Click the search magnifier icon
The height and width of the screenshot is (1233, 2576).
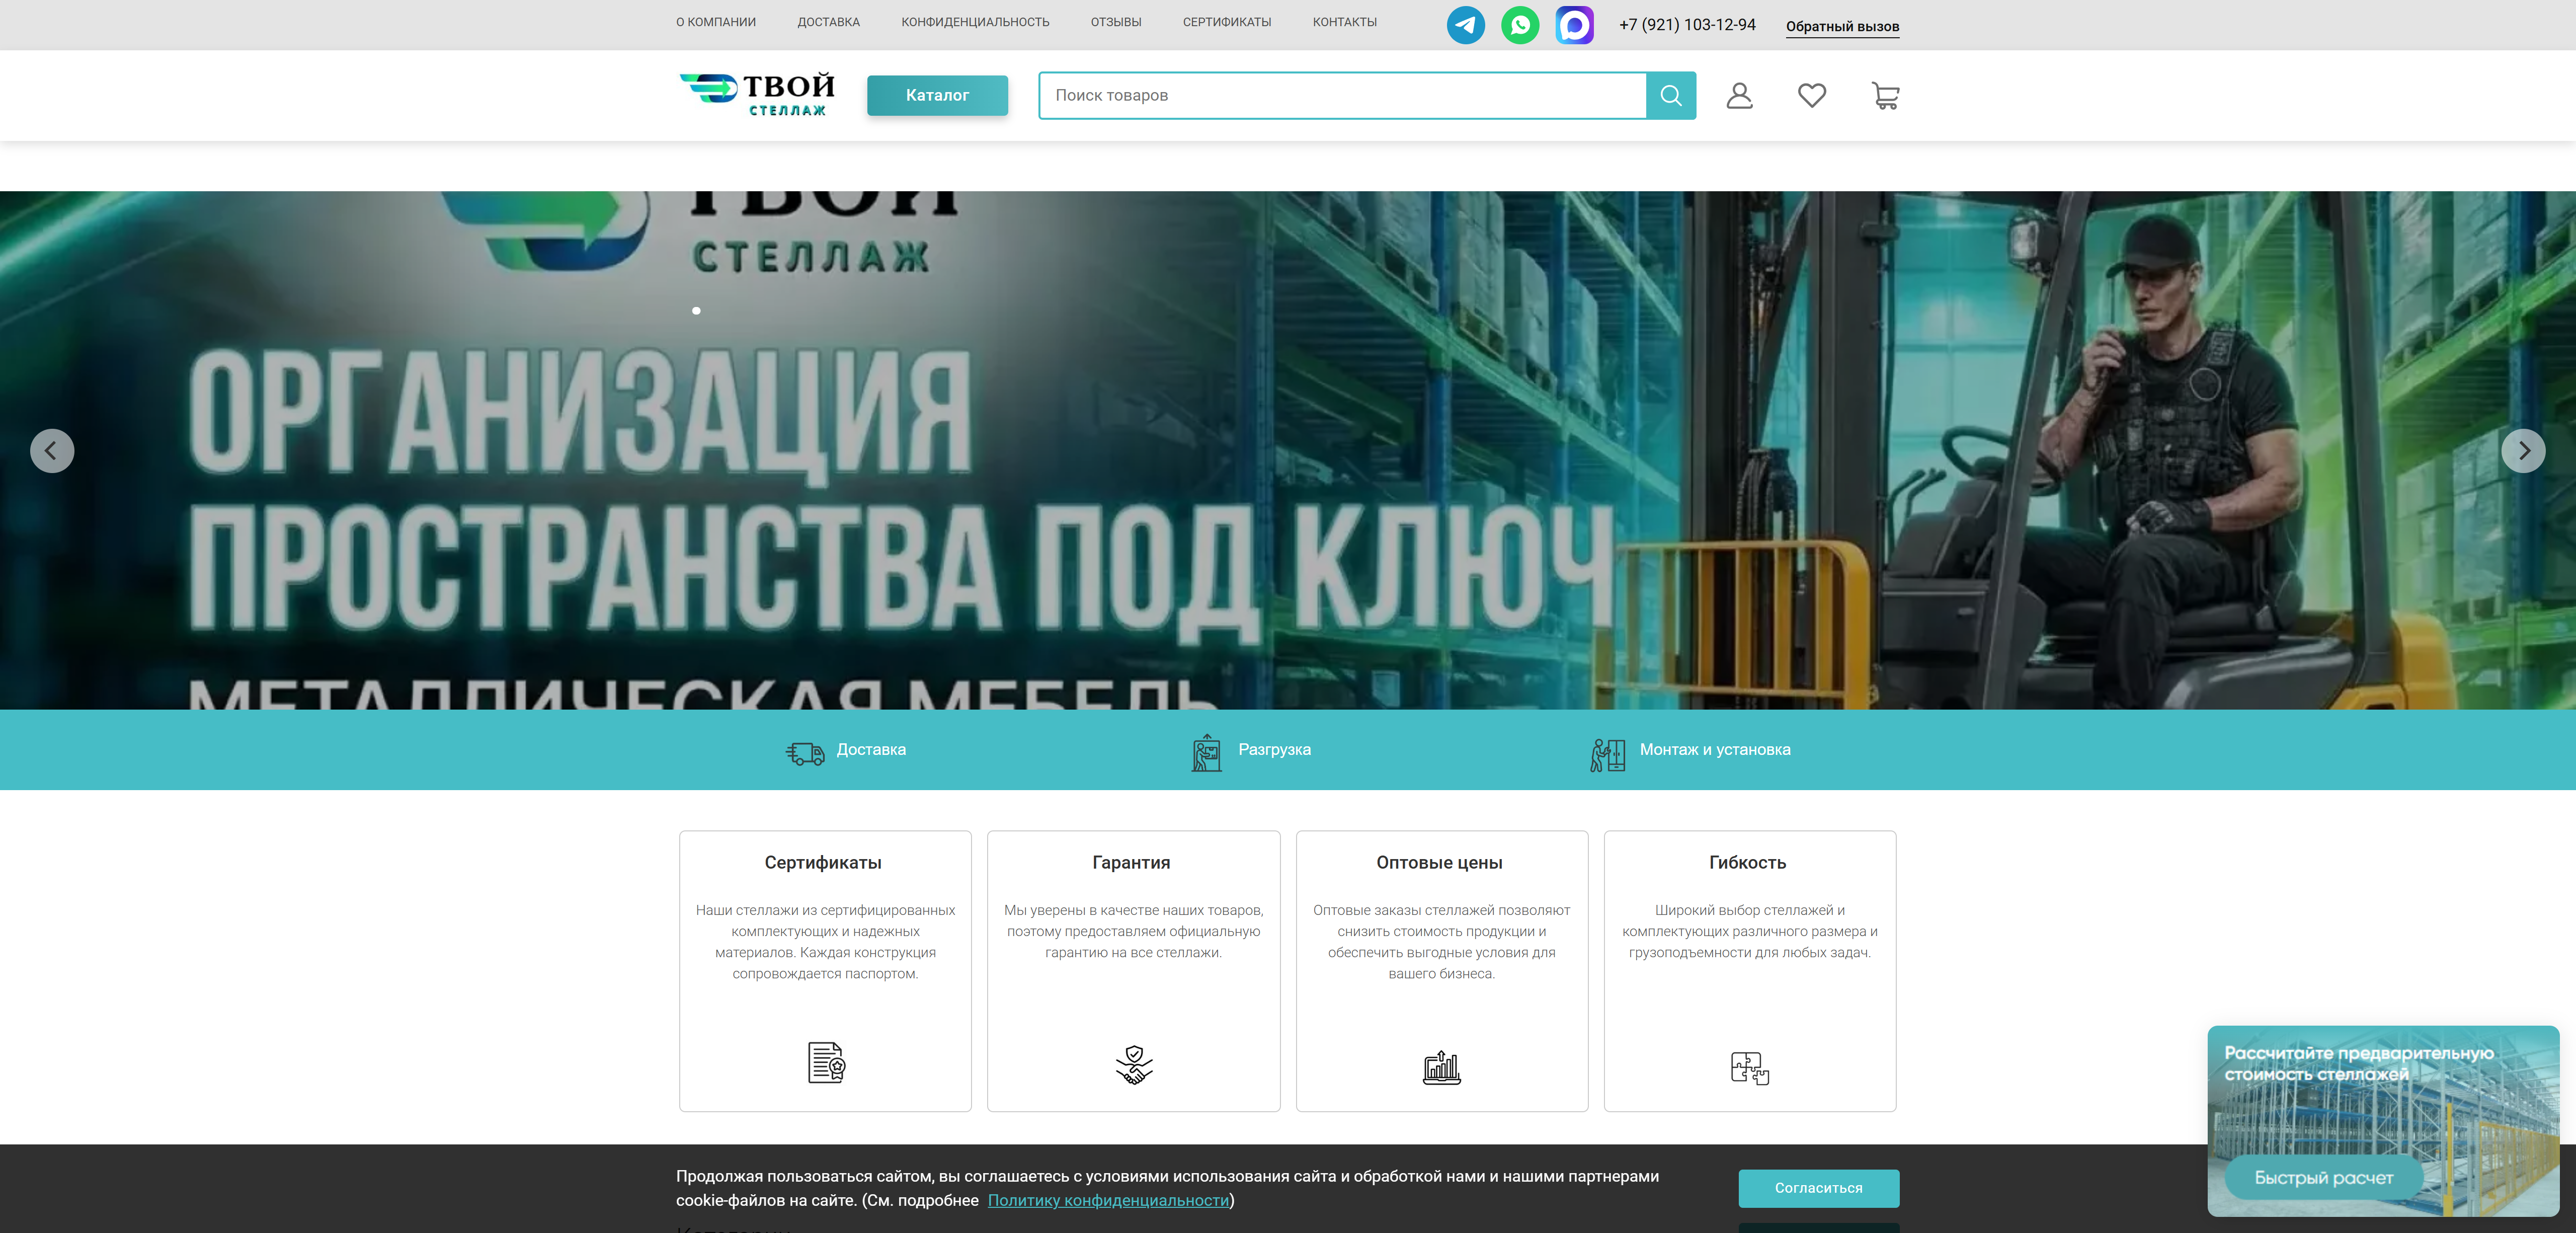point(1670,95)
